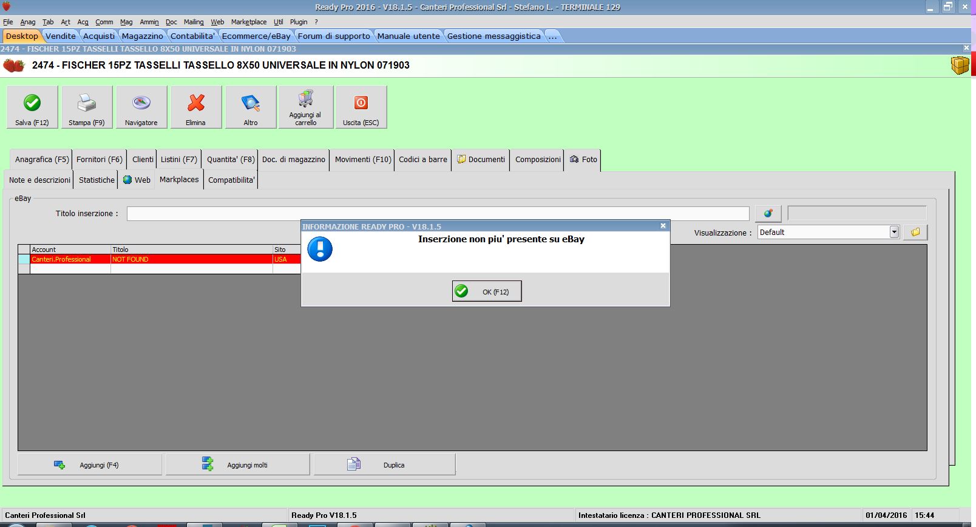The width and height of the screenshot is (976, 527).
Task: Open the Note e descrizioni tab
Action: click(x=39, y=180)
